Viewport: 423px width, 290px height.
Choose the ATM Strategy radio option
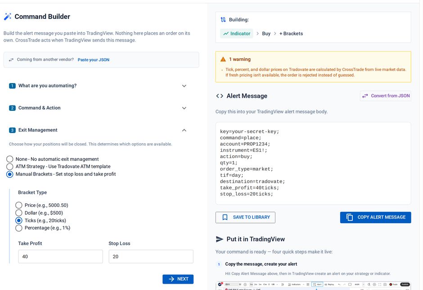click(x=10, y=167)
